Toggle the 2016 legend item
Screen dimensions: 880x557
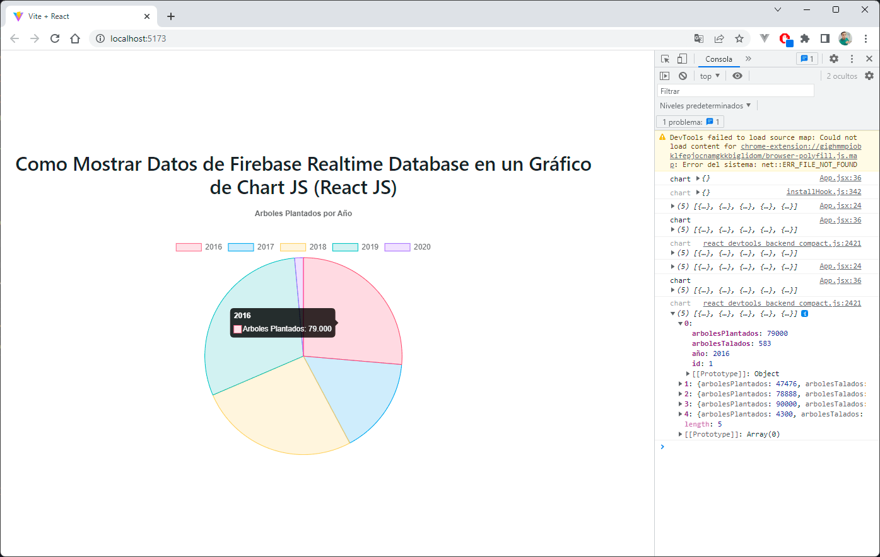pyautogui.click(x=199, y=247)
